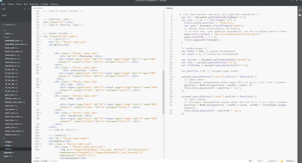The image size is (302, 163).
Task: Click the Строка 1, Столбец 1 cursor position
Action: [41, 161]
